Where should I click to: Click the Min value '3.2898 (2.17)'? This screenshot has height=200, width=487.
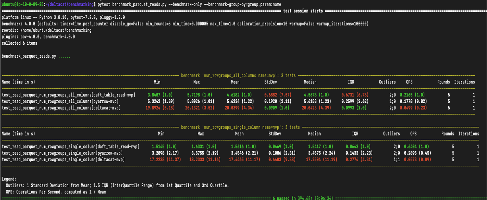click(165, 153)
